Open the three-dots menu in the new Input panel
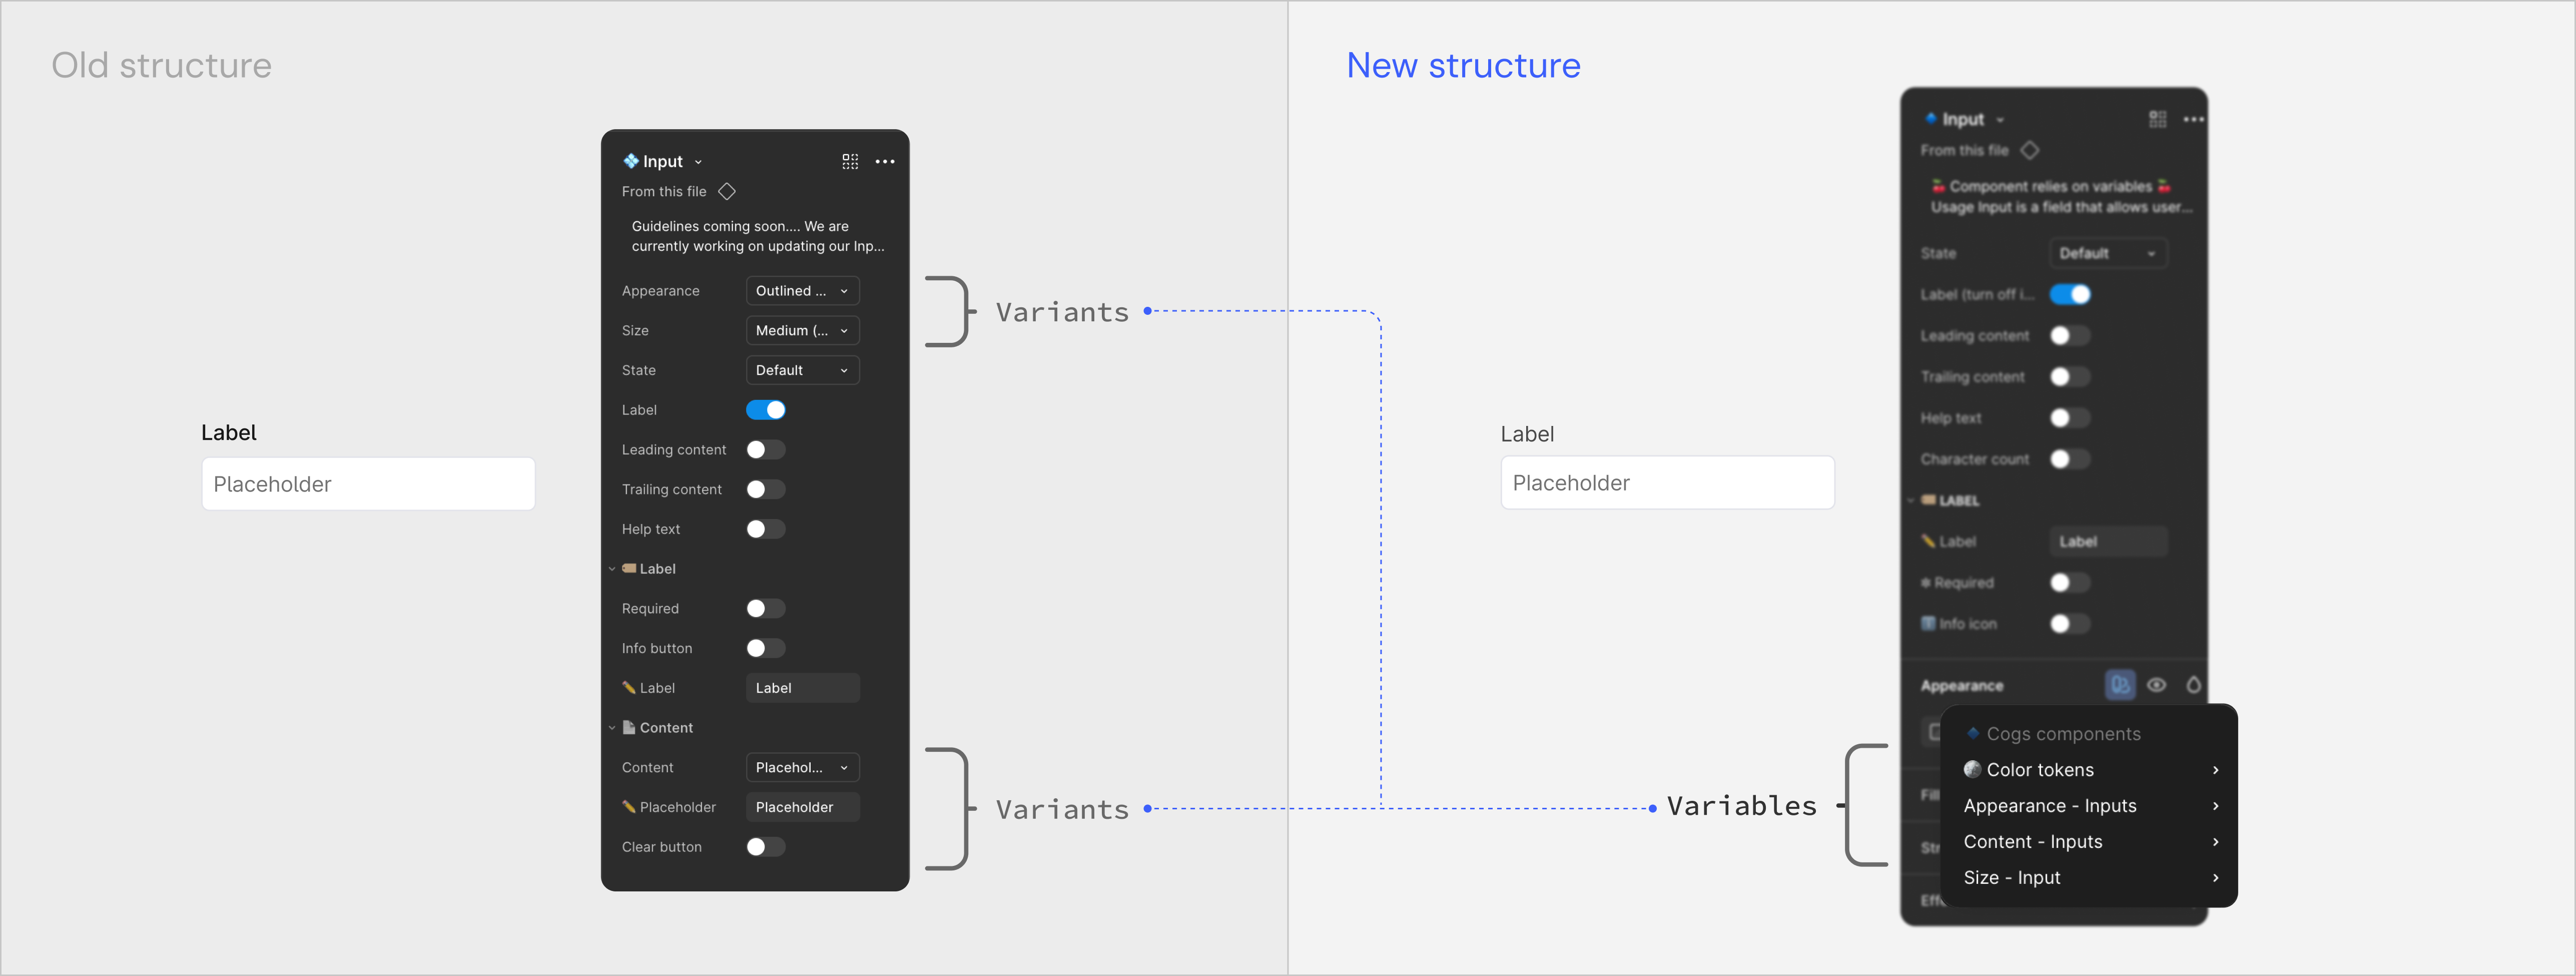Screen dimensions: 2576x976 [2193, 119]
